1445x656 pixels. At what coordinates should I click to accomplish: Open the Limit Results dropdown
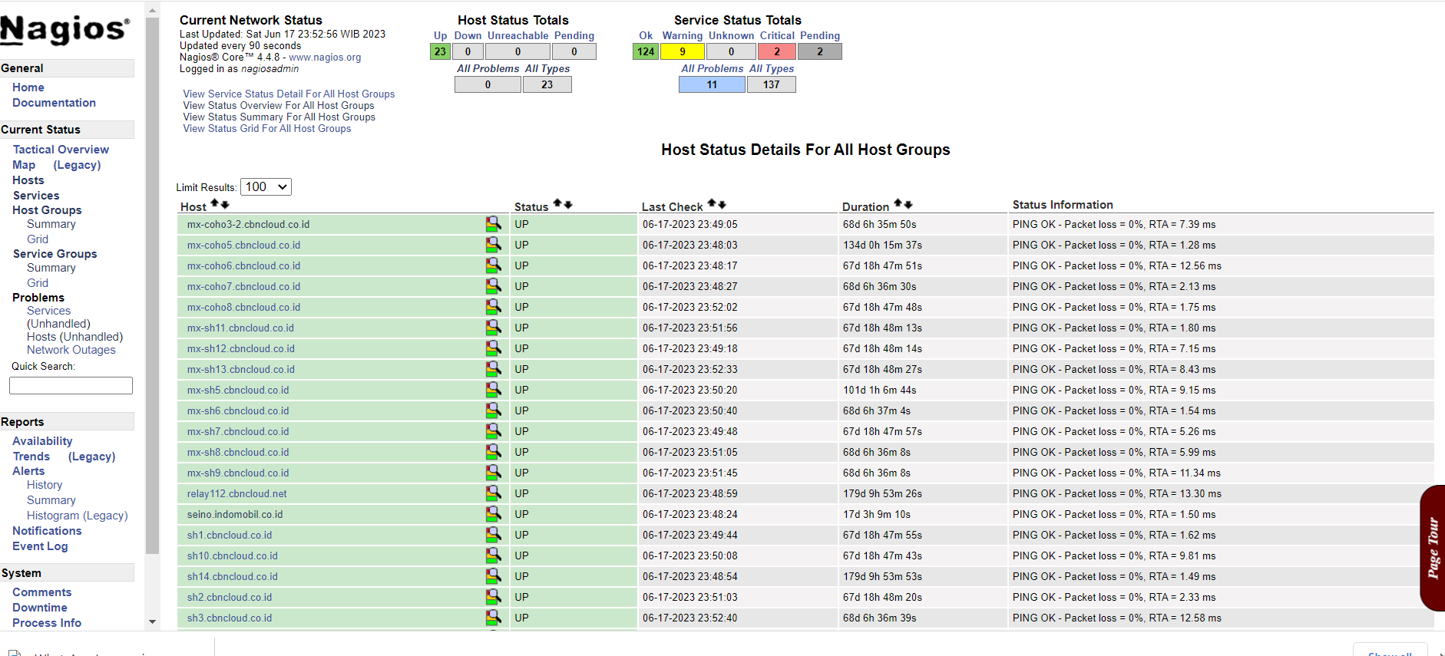point(266,187)
